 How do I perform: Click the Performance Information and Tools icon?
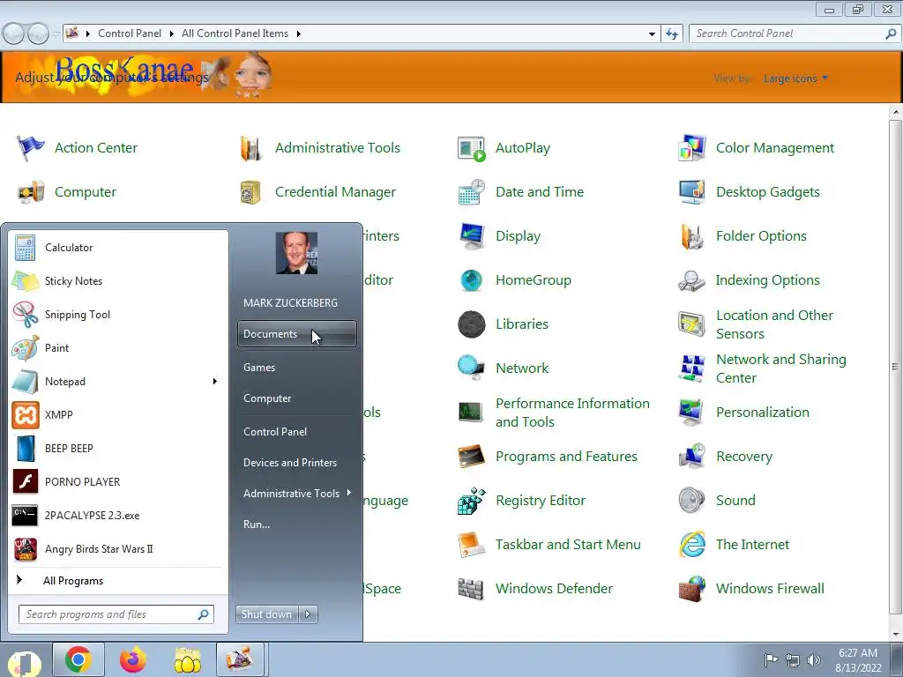471,413
